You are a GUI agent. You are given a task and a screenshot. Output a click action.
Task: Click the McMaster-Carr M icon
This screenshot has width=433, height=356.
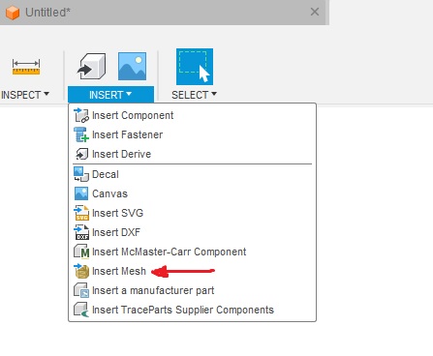pos(81,252)
